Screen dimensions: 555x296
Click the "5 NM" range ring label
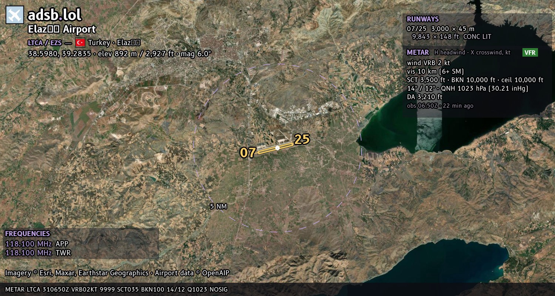tap(218, 206)
